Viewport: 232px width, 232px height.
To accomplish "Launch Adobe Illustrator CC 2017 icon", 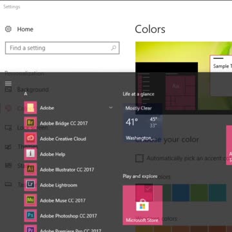I will (30, 169).
